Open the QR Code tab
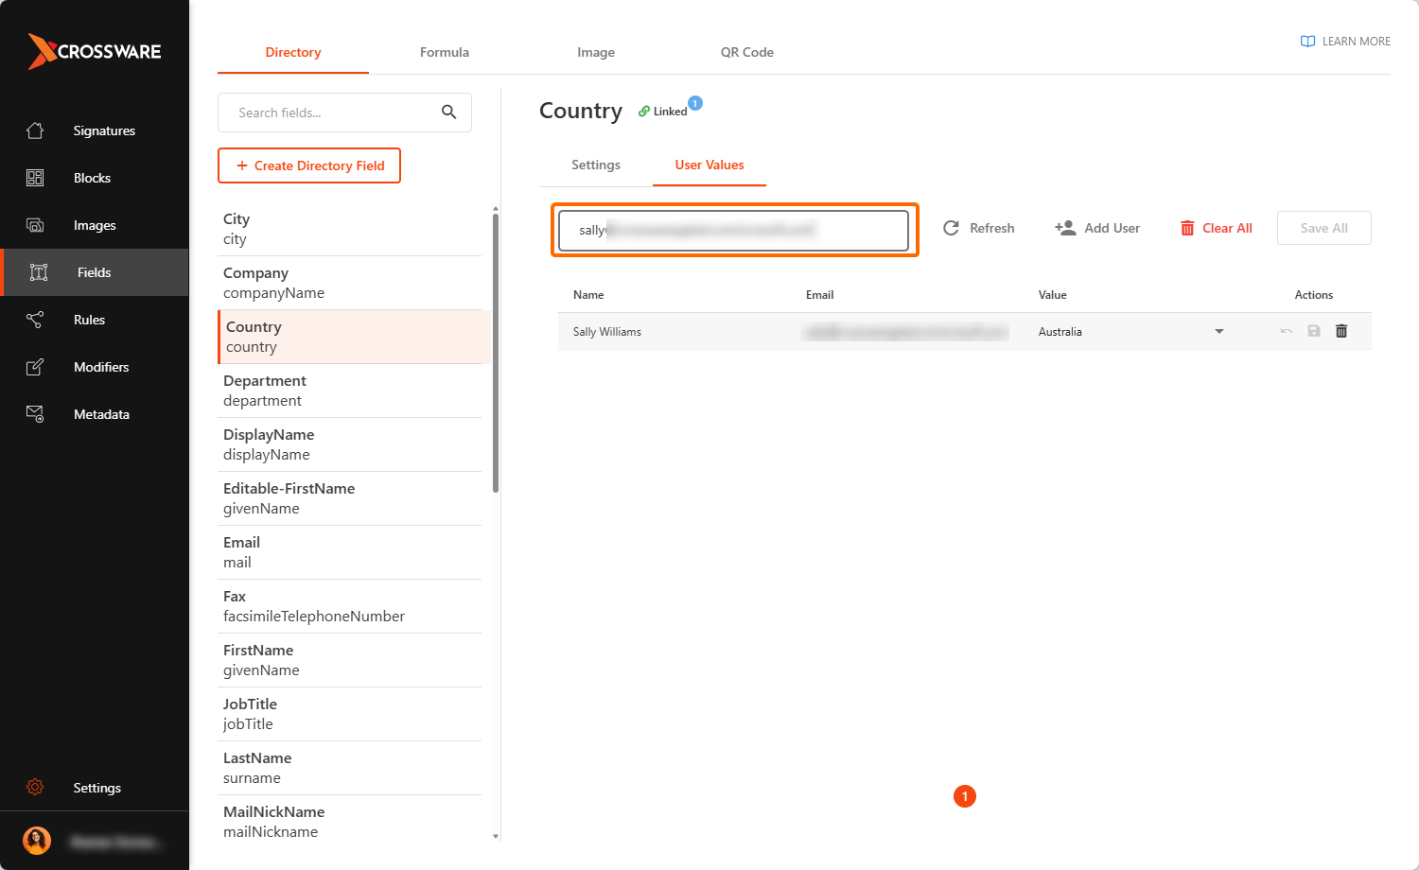 (x=747, y=52)
